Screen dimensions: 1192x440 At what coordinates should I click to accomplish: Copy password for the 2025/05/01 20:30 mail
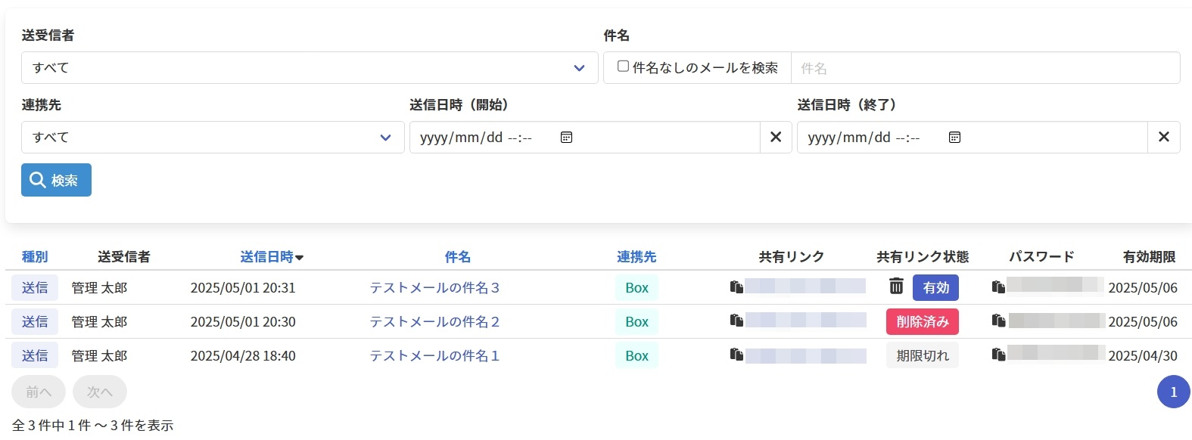(998, 321)
